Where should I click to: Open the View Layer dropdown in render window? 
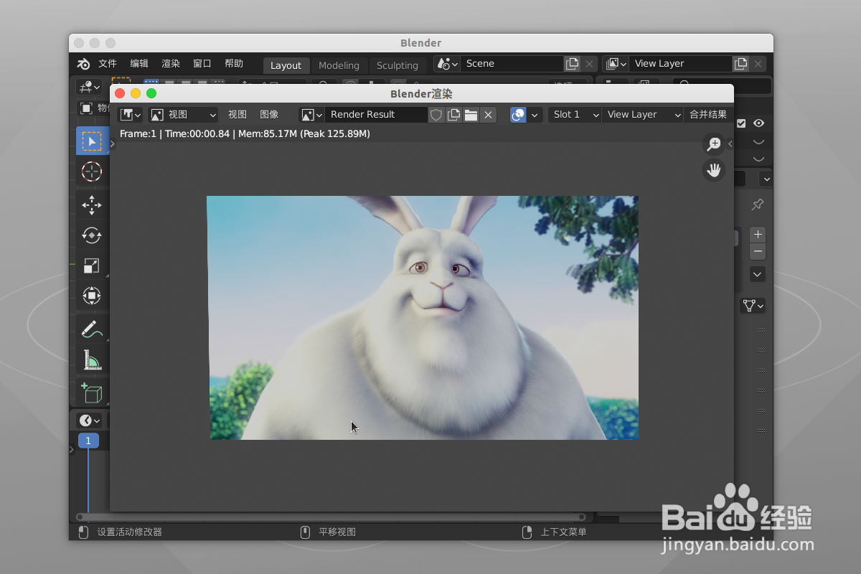tap(642, 115)
